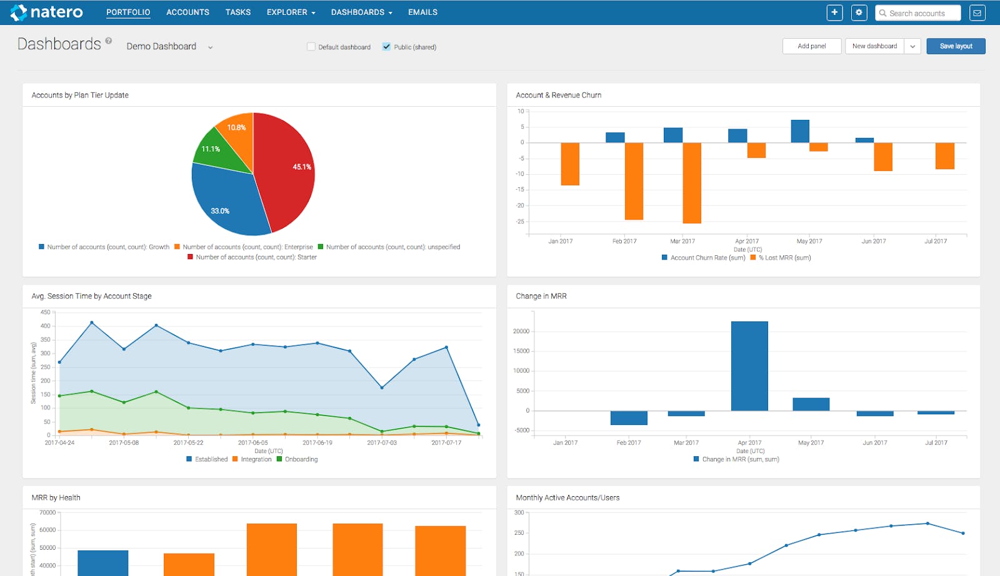Go to Accounts section

[x=187, y=12]
